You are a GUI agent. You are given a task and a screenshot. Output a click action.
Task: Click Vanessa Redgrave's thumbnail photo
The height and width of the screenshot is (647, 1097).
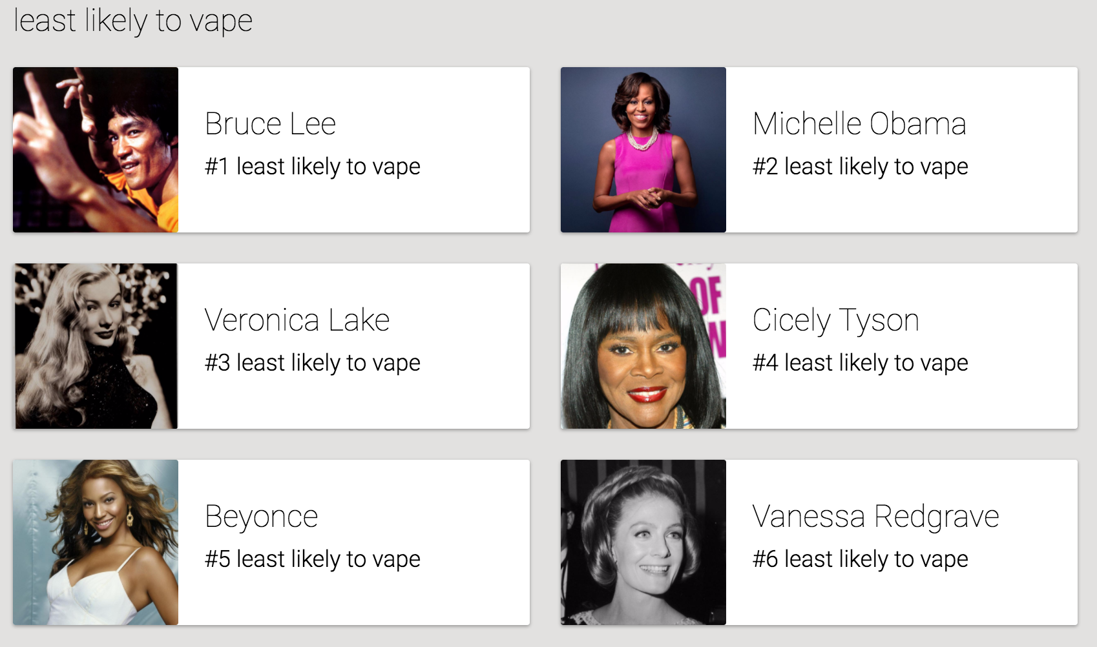[643, 542]
